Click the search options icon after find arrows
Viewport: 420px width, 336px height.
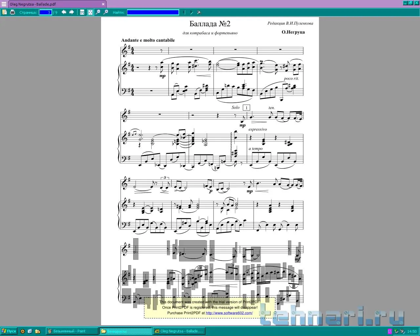199,12
